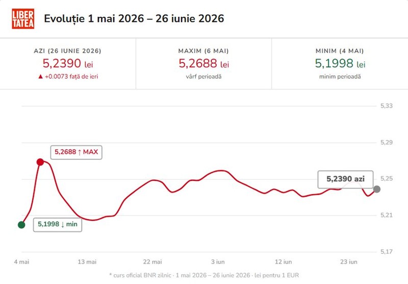This screenshot has height=284, width=408.
Task: Click the gray today point marker
Action: point(377,190)
